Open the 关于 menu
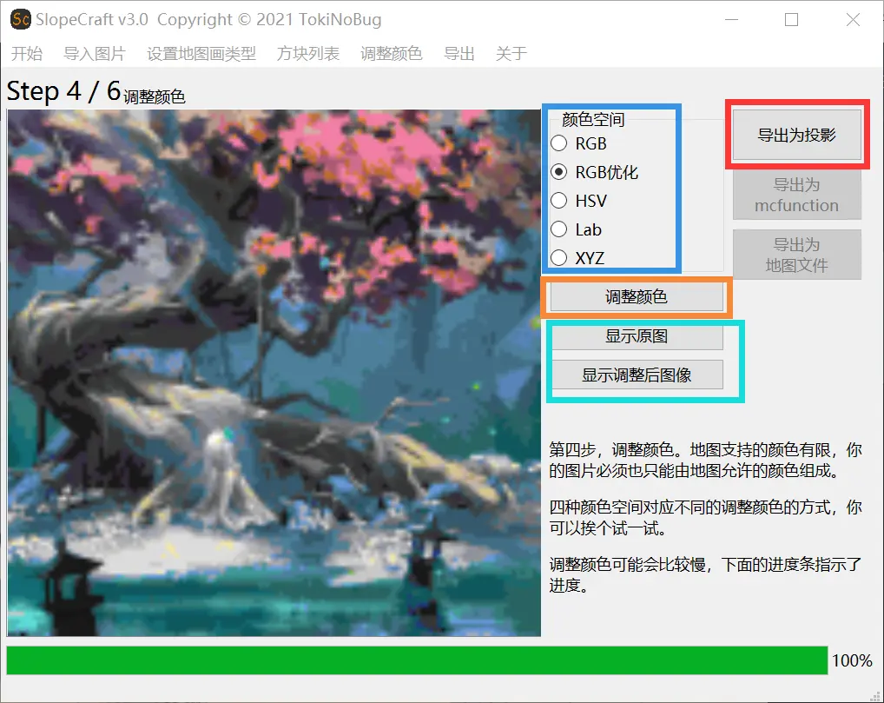884x703 pixels. [x=511, y=53]
